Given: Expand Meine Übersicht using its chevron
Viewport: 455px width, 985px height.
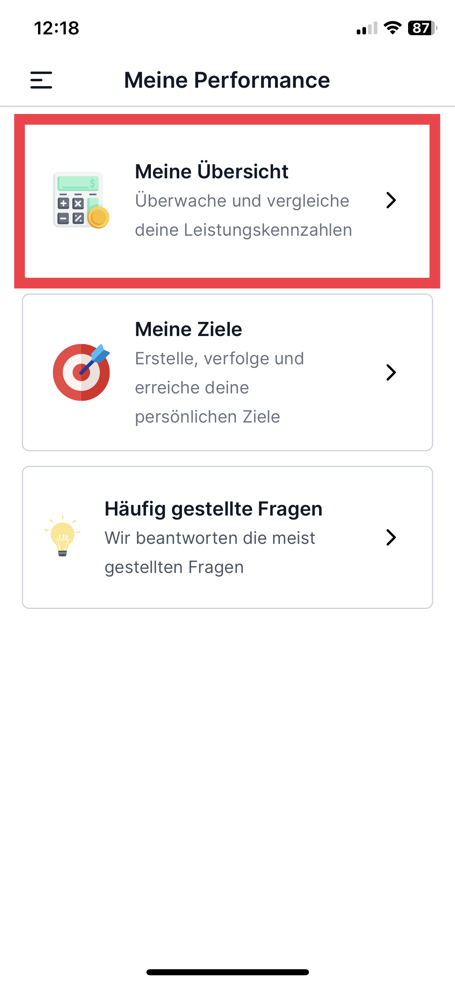Looking at the screenshot, I should [x=391, y=200].
